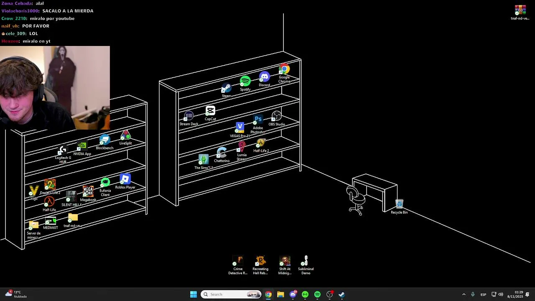Viewport: 535px width, 301px height.
Task: Open Steam from the taskbar
Action: pos(341,294)
